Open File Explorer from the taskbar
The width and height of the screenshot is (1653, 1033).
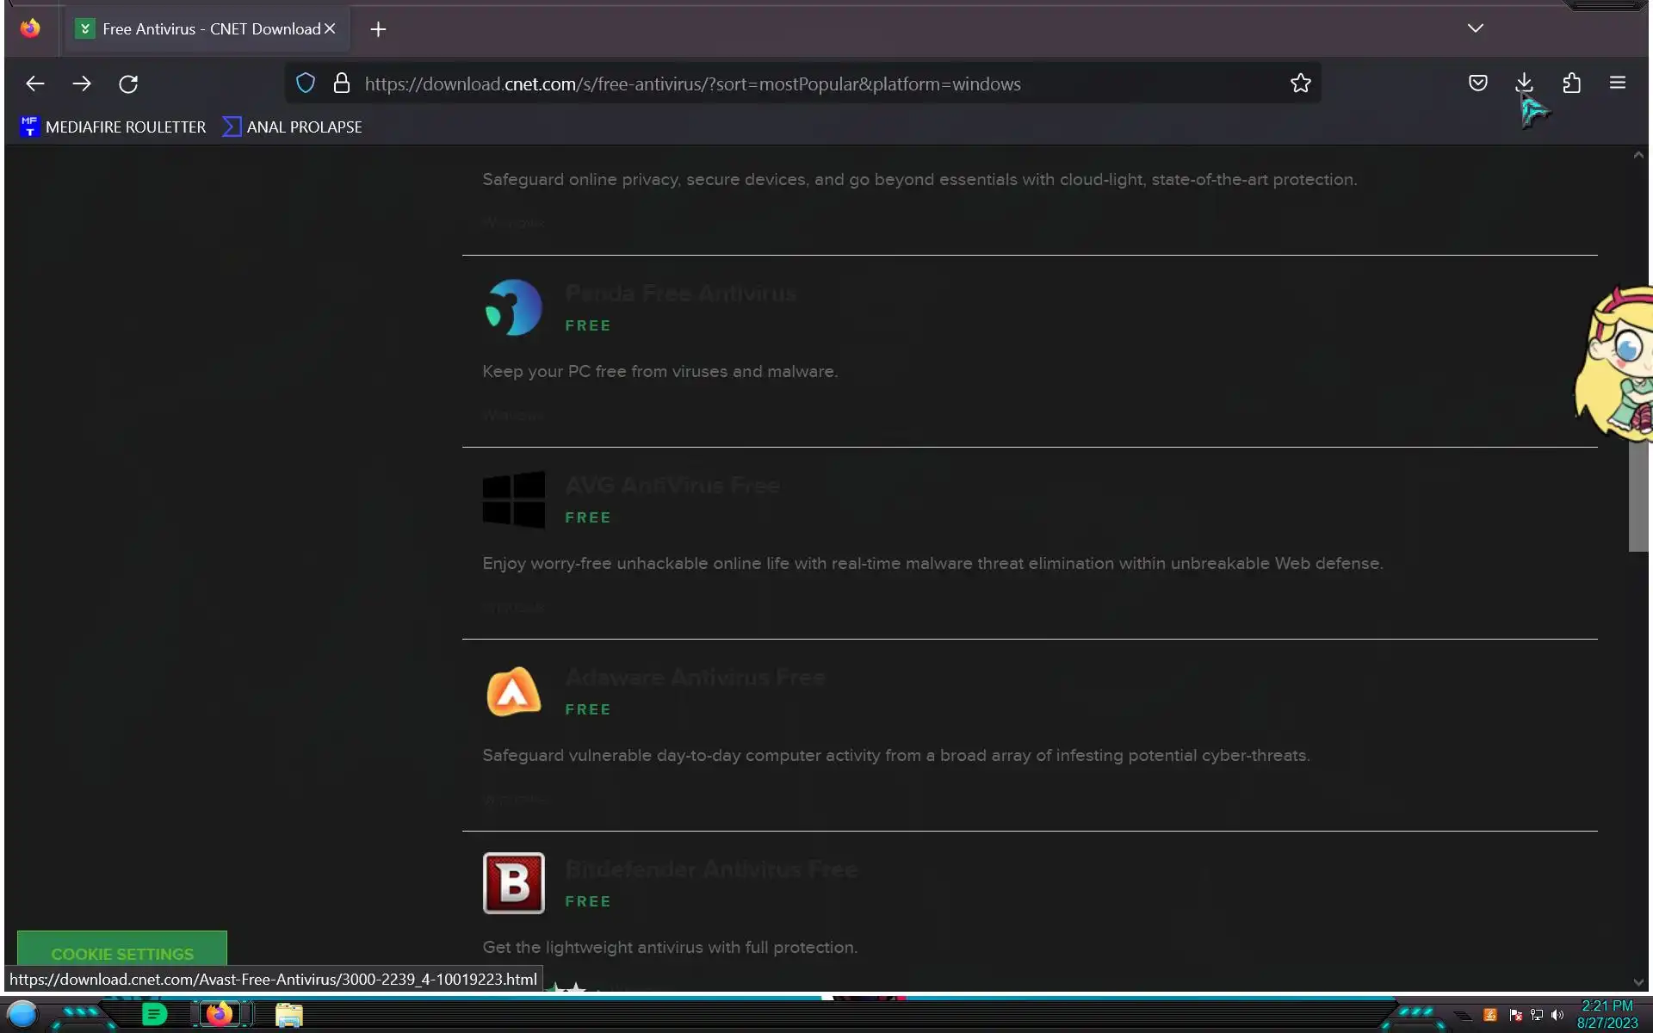coord(288,1015)
